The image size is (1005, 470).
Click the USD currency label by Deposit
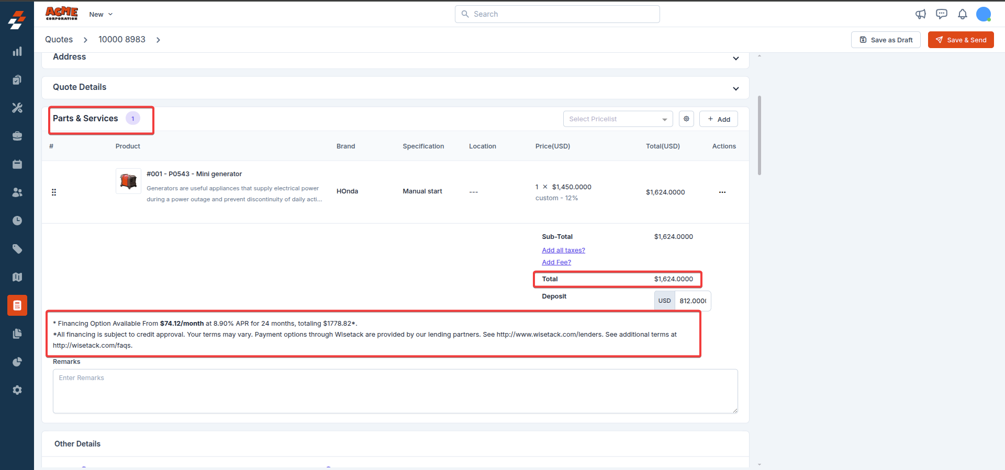coord(665,301)
